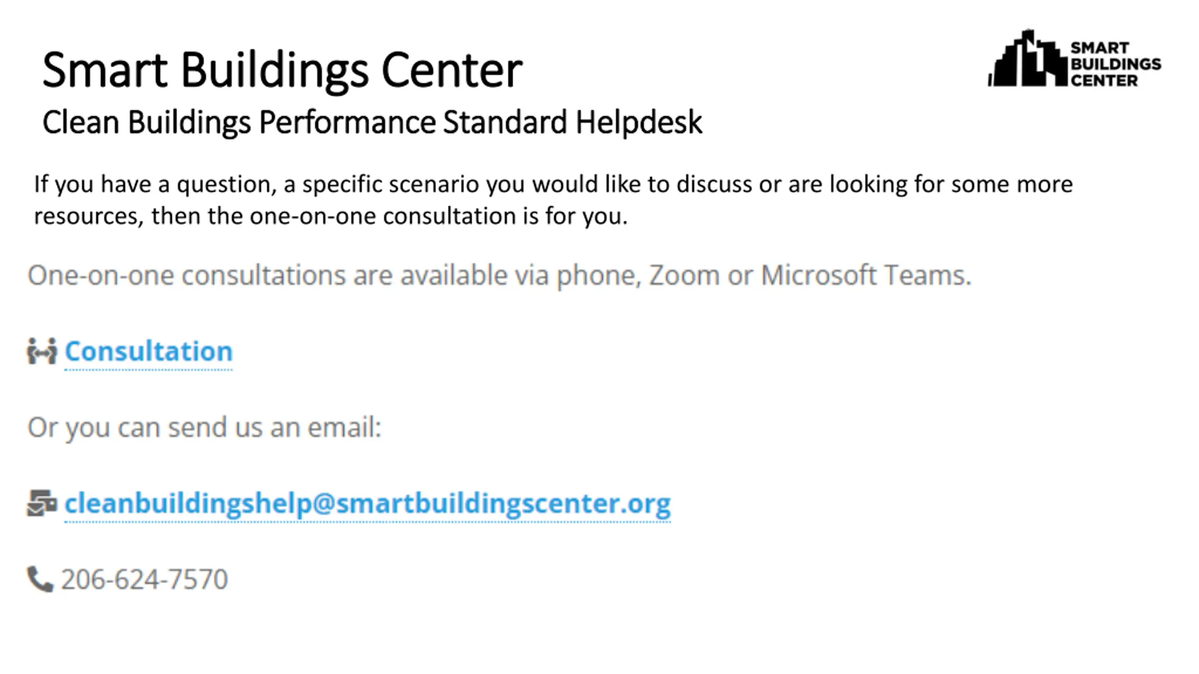Image resolution: width=1199 pixels, height=674 pixels.
Task: Click the "Or you can send us an email:" text
Action: pyautogui.click(x=205, y=427)
